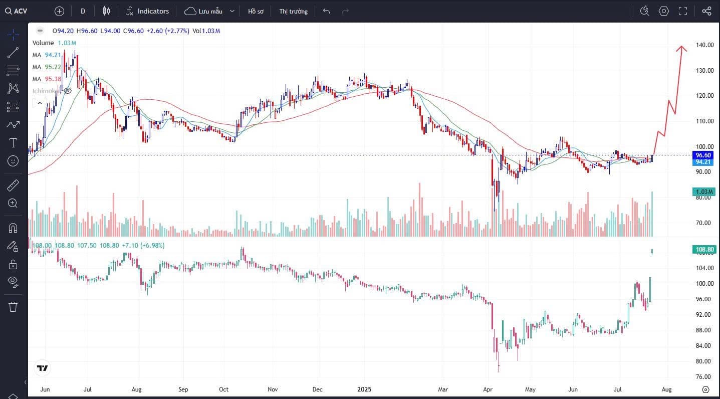Click the ACV symbol search field
720x399 pixels.
tap(21, 11)
